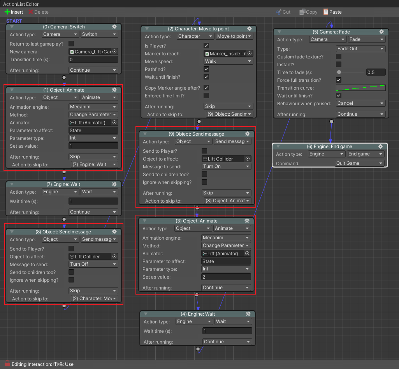This screenshot has width=399, height=369.
Task: Select (5) Camera: Fade node title
Action: (331, 32)
